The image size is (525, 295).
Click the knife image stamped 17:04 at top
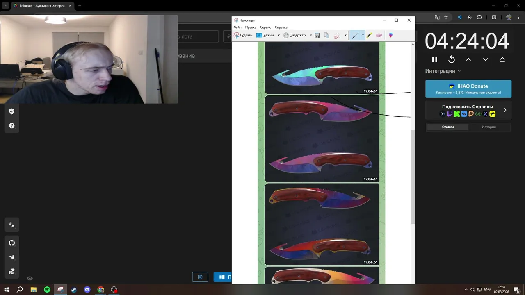tap(322, 68)
